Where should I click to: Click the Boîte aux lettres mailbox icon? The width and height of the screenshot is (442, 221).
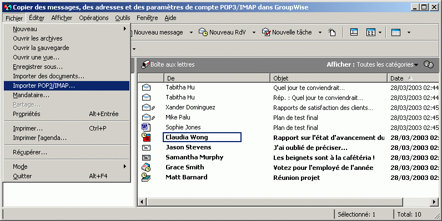click(145, 64)
